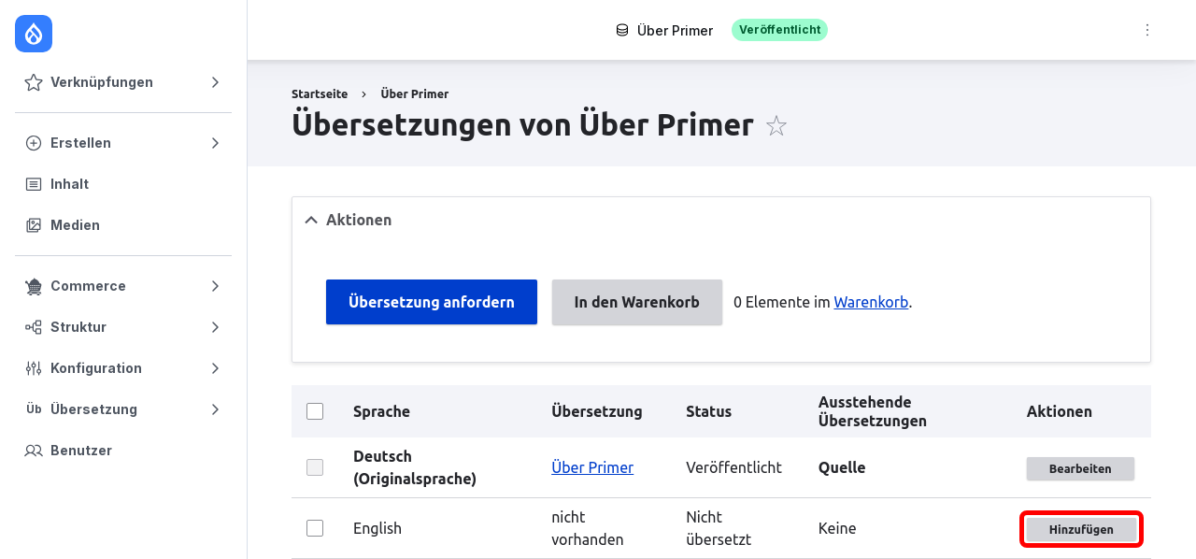Open the Struktur menu item
Screen dimensions: 1196x559
click(123, 327)
